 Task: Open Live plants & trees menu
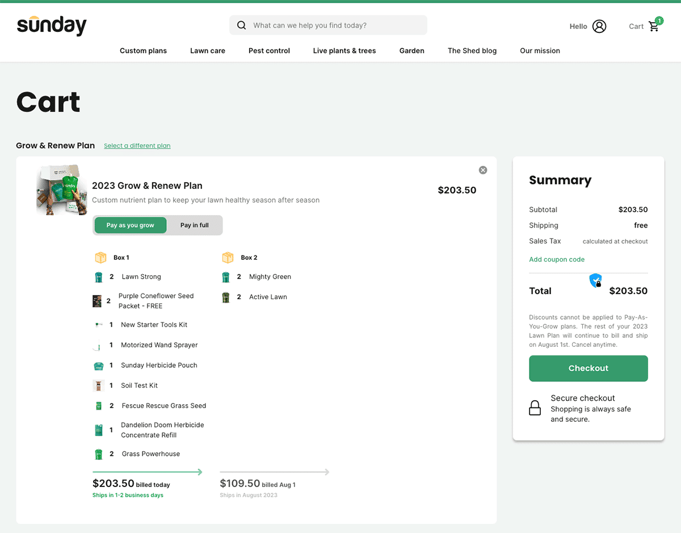[344, 51]
